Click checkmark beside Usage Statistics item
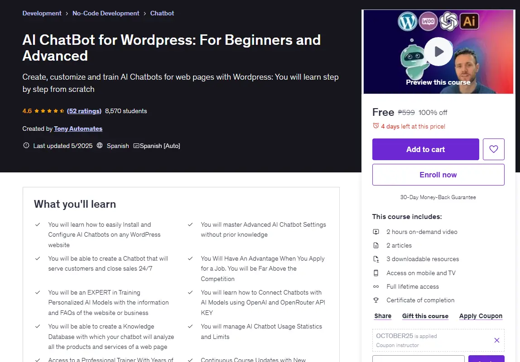The width and height of the screenshot is (520, 362). [x=190, y=326]
